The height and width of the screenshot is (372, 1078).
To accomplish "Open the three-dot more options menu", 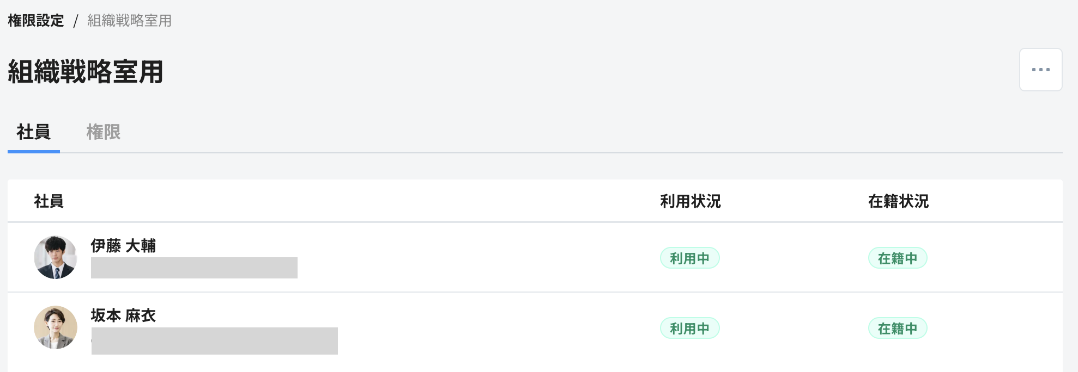I will [1040, 70].
